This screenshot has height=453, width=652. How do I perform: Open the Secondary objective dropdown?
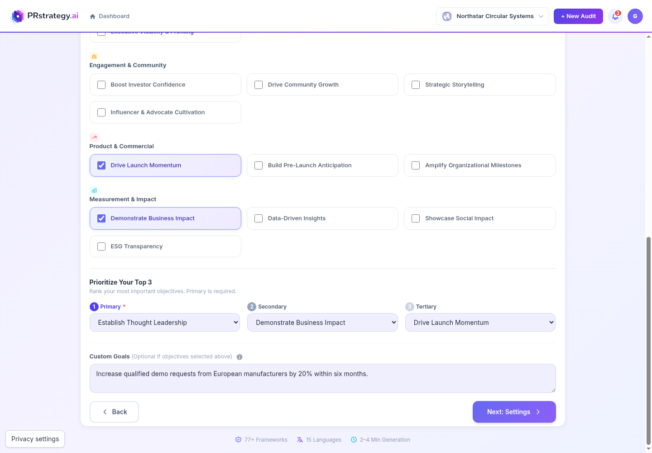click(x=322, y=323)
